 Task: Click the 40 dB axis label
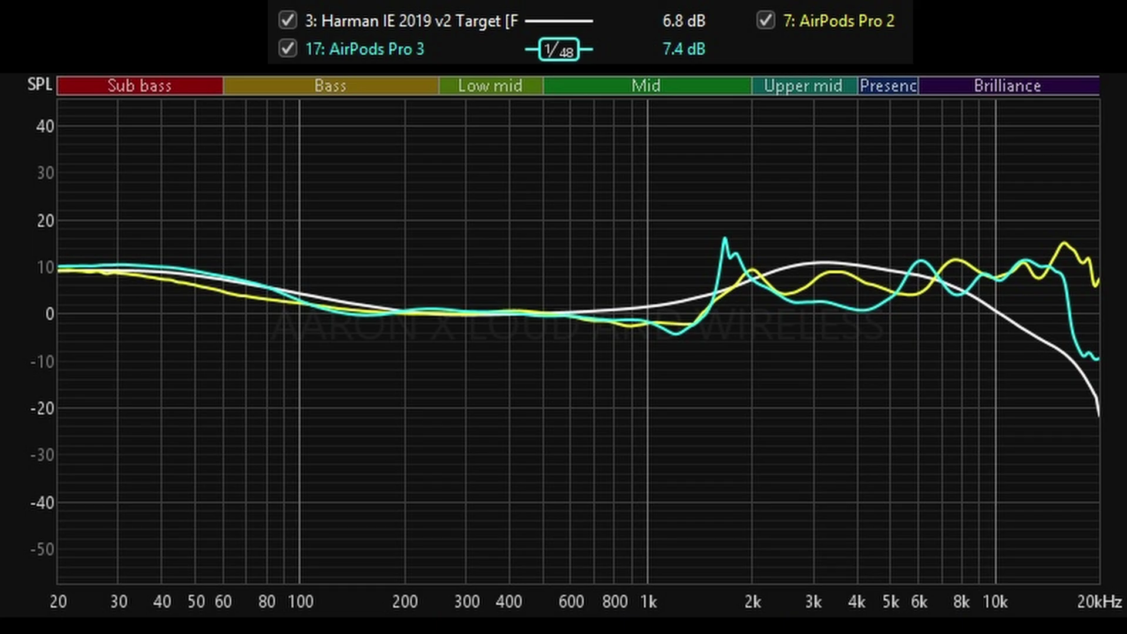(45, 126)
